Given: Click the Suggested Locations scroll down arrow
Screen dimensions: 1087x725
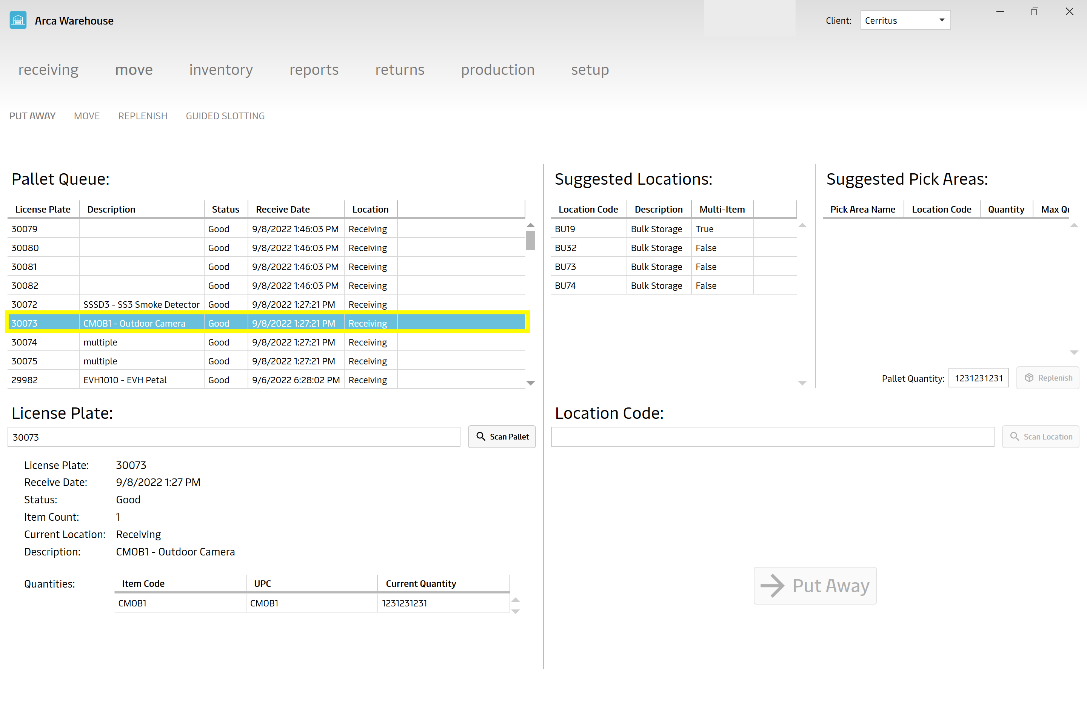Looking at the screenshot, I should coord(802,383).
